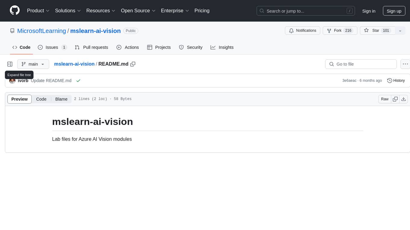Open the more file actions menu
Viewport: 410px width, 230px height.
coord(405,64)
